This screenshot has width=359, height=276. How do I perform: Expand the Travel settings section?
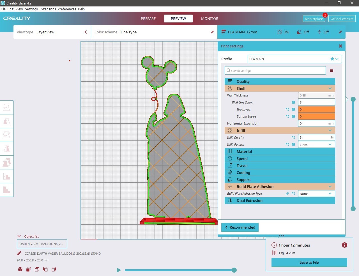click(280, 165)
